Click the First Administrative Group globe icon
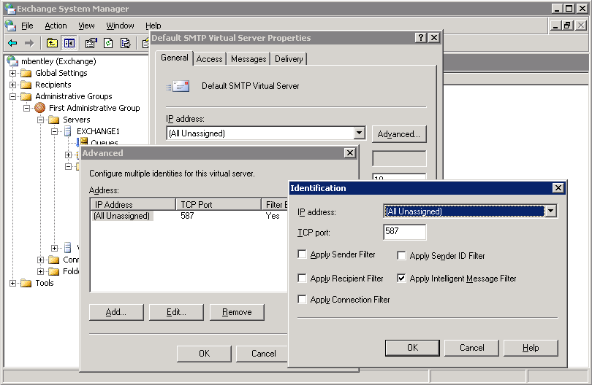The height and width of the screenshot is (385, 592). coord(40,108)
